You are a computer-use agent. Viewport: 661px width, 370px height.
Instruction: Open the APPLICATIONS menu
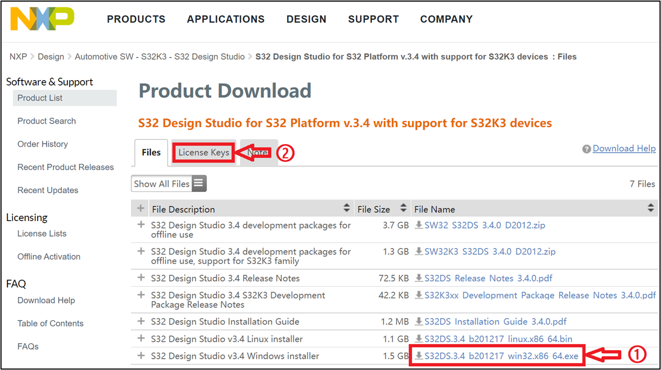click(226, 19)
